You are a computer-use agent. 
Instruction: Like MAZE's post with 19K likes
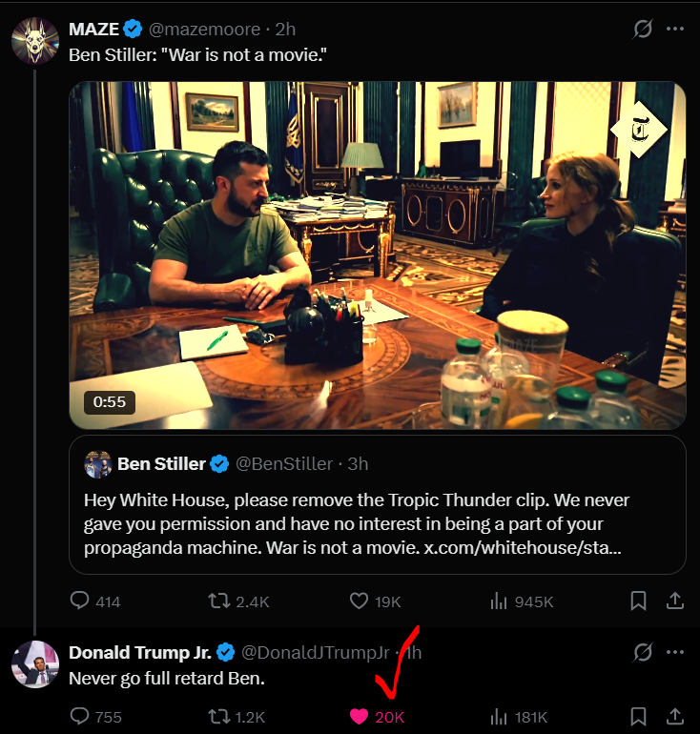click(360, 601)
